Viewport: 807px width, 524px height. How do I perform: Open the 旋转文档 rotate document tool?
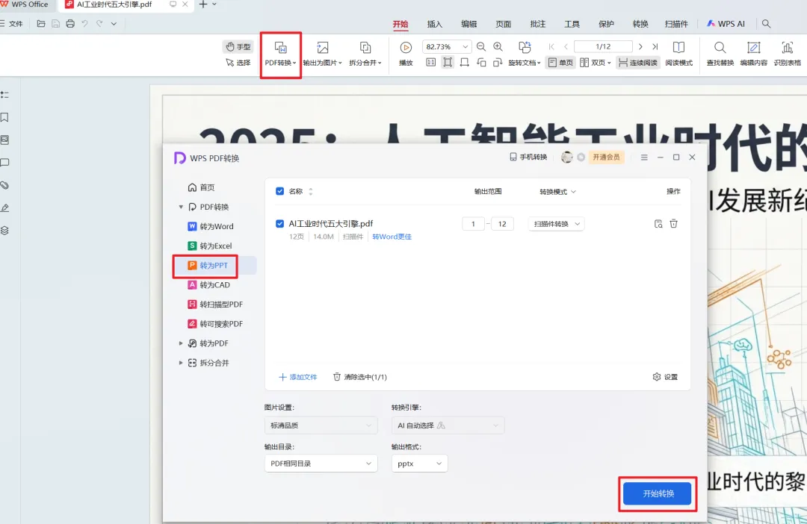click(x=525, y=54)
